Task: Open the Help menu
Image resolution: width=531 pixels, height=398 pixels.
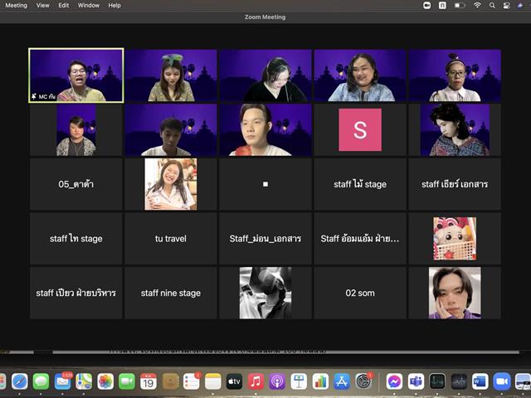Action: click(x=114, y=6)
